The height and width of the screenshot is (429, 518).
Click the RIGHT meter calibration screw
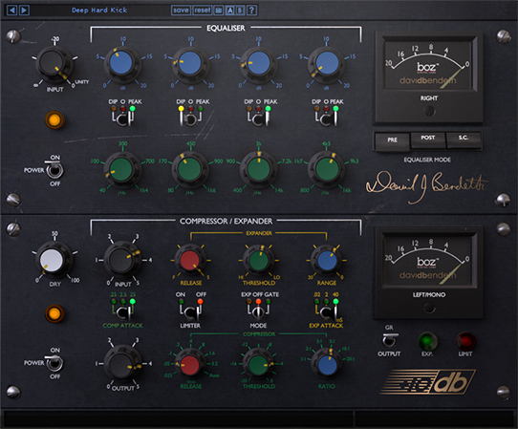click(429, 112)
